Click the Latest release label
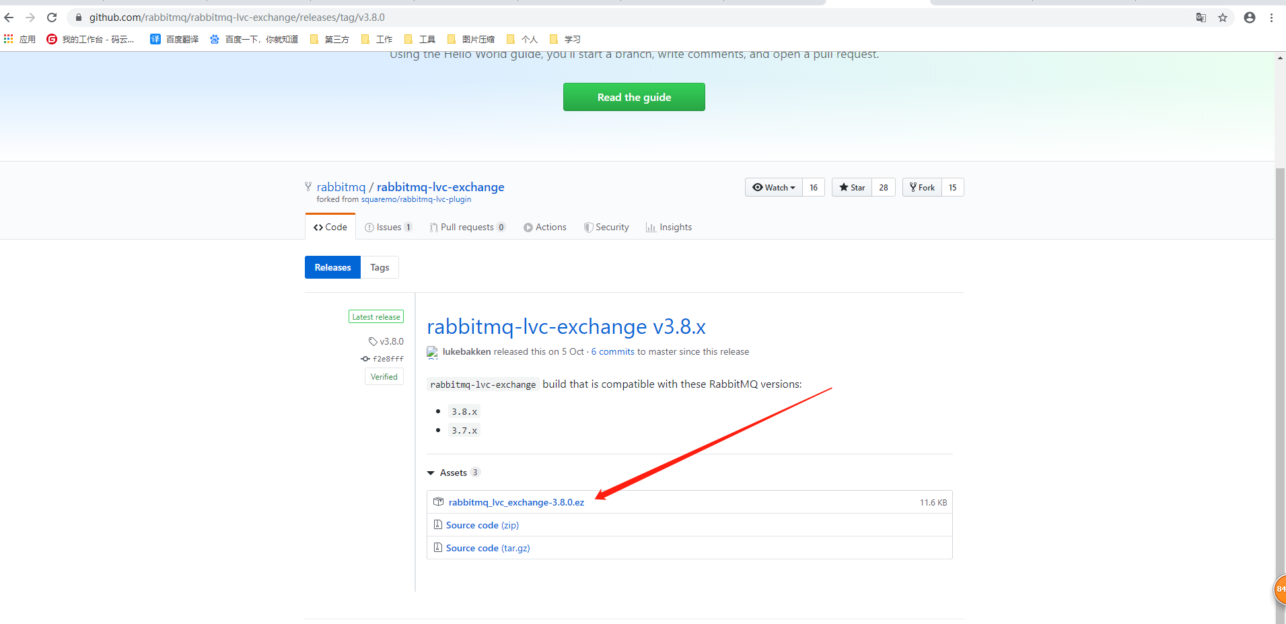This screenshot has height=624, width=1286. pyautogui.click(x=376, y=316)
